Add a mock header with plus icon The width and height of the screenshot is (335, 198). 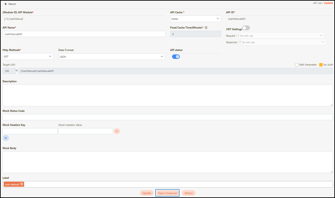coord(6,138)
